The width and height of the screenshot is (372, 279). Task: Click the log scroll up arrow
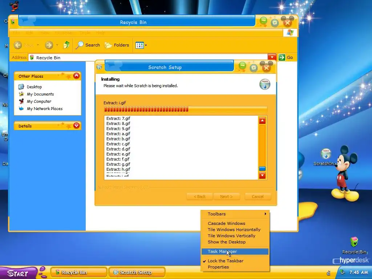[x=262, y=121]
